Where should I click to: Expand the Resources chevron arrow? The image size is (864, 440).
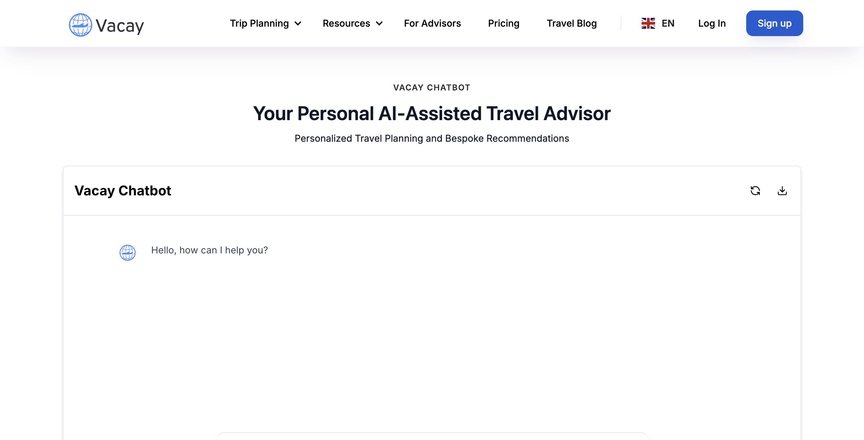coord(379,24)
